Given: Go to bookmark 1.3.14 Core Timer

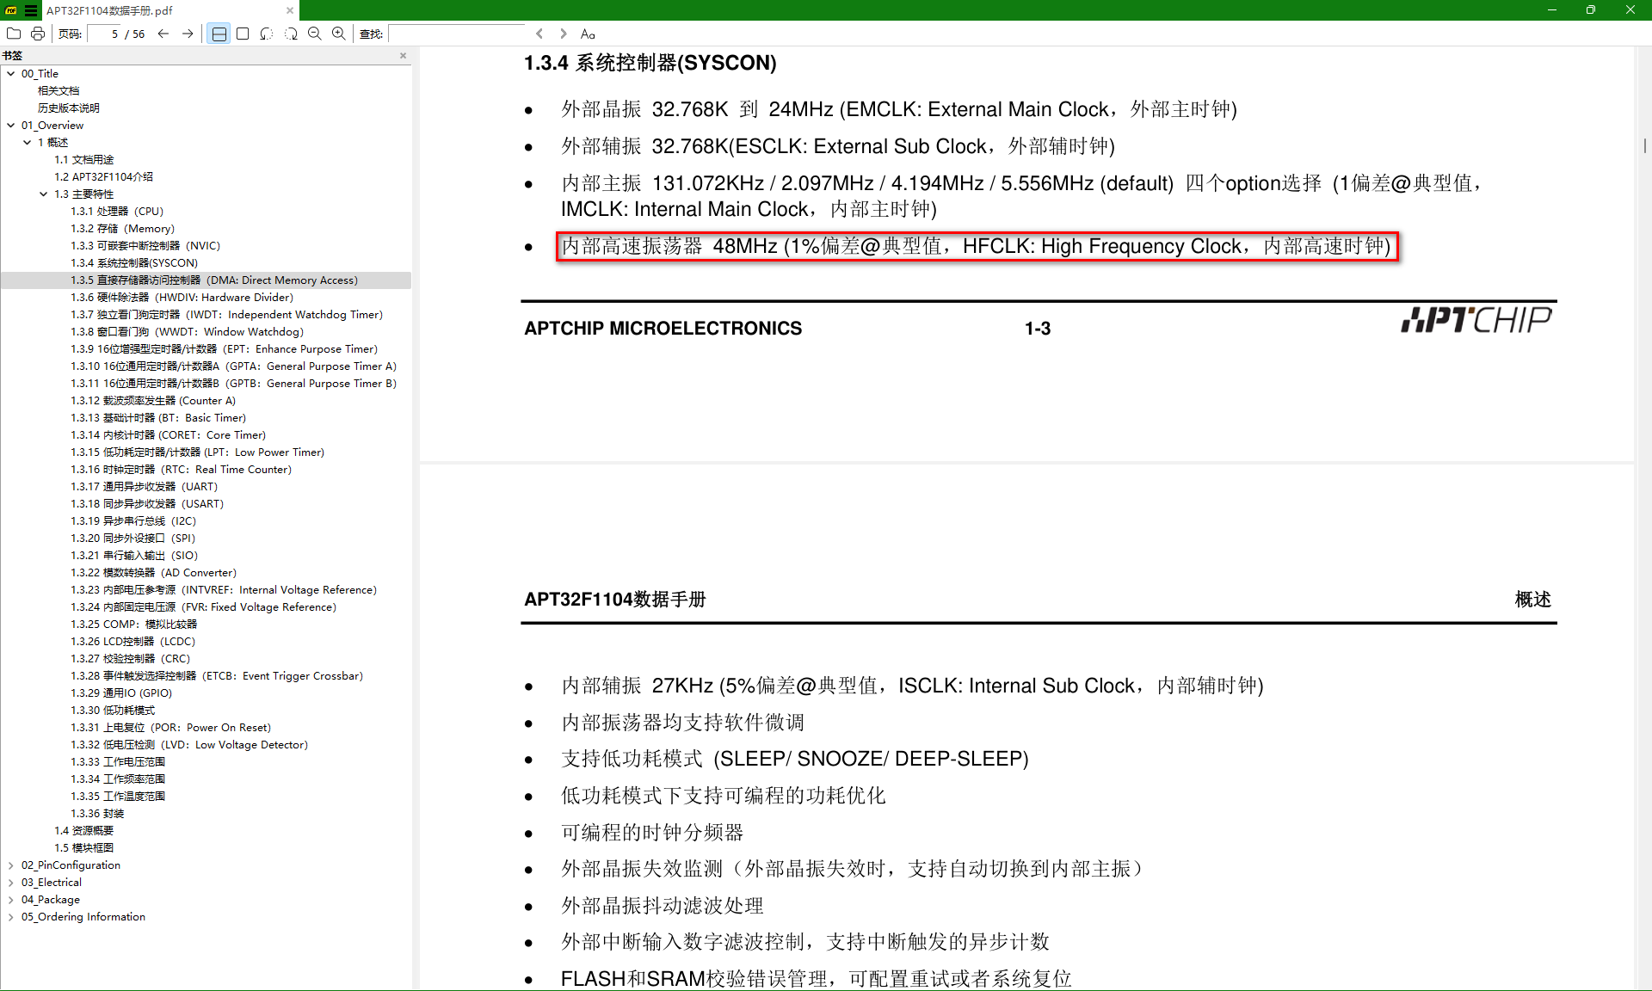Looking at the screenshot, I should [x=169, y=435].
